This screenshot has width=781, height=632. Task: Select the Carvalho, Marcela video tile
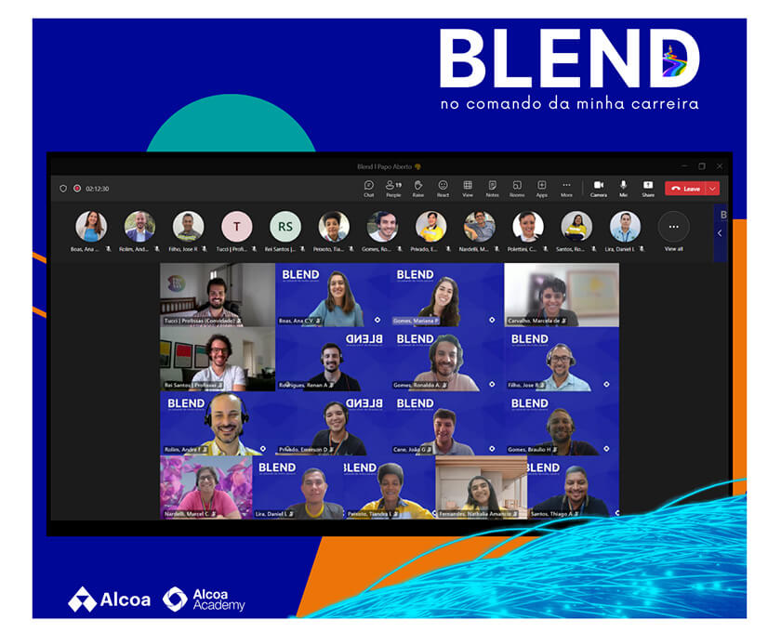562,295
